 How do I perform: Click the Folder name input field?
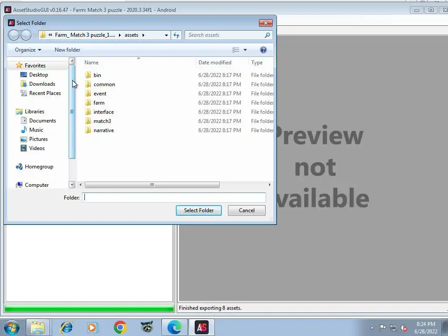pyautogui.click(x=174, y=197)
